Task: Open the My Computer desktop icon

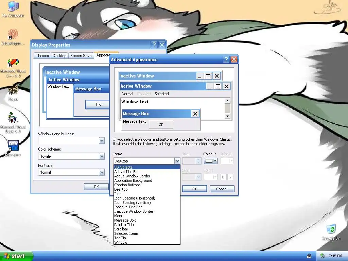Action: coord(13,9)
